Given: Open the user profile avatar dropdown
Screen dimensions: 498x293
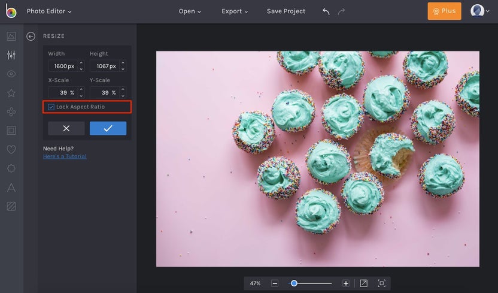Looking at the screenshot, I should pos(478,11).
